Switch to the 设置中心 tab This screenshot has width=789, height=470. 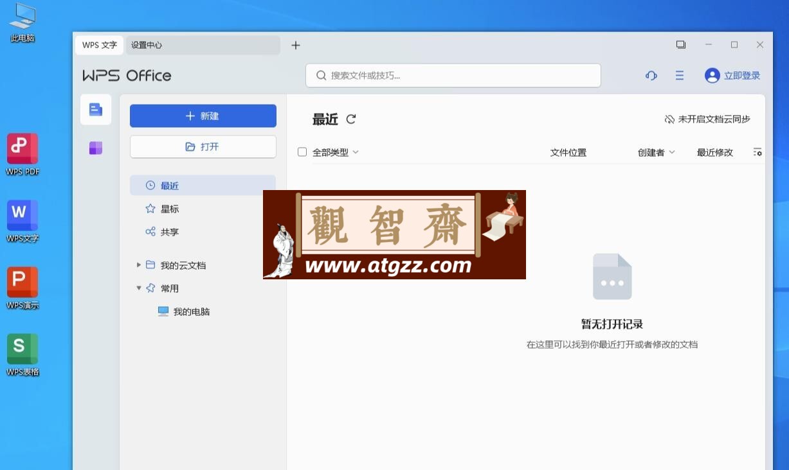[203, 45]
